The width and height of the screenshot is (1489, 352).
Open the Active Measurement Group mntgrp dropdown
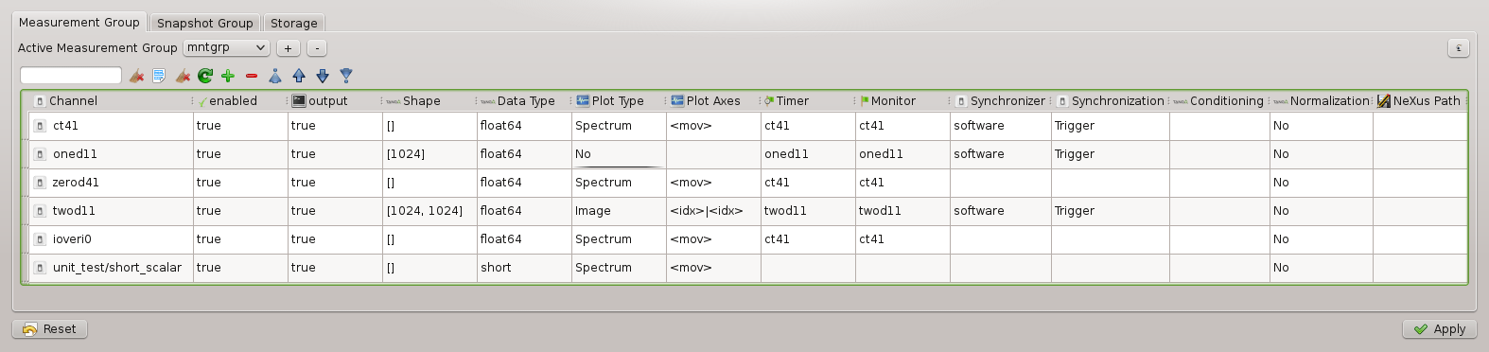click(226, 47)
